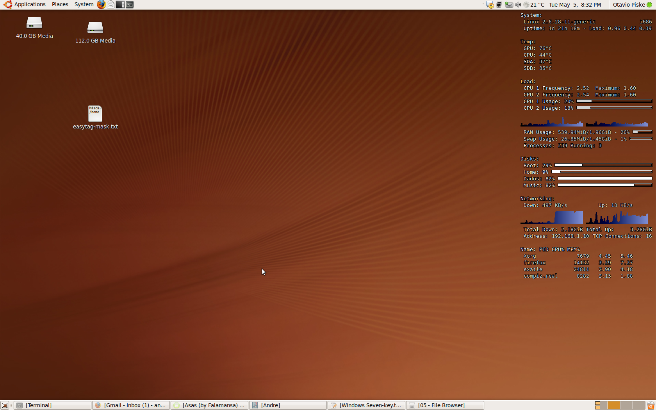Image resolution: width=656 pixels, height=410 pixels.
Task: Click the Dados disk usage bar
Action: pos(605,178)
